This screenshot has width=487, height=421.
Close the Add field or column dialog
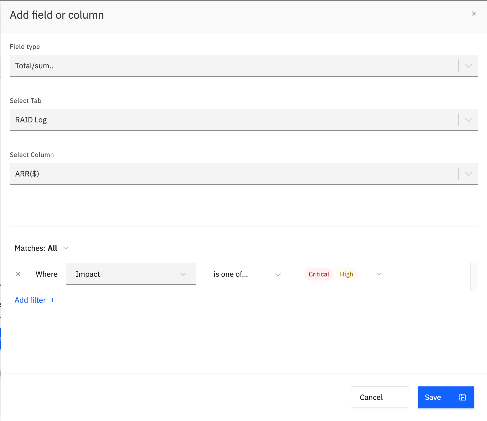click(474, 14)
